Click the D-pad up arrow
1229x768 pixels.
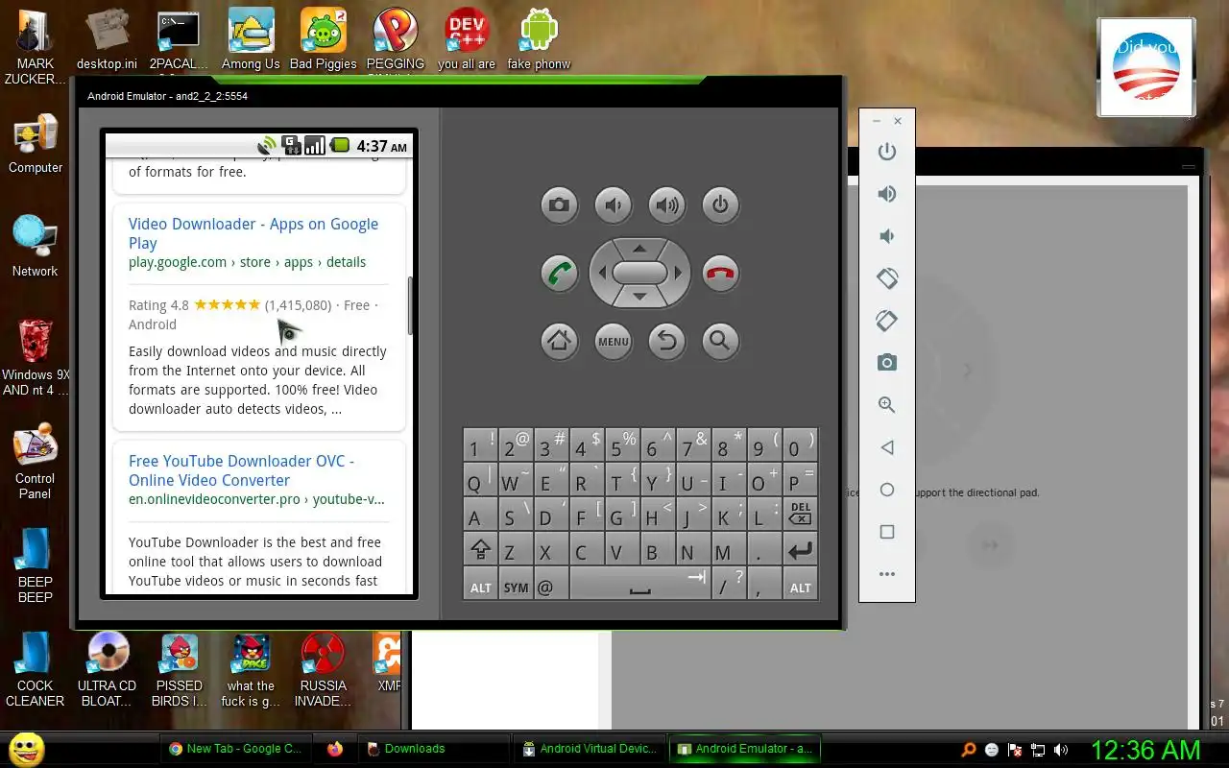[x=639, y=249]
